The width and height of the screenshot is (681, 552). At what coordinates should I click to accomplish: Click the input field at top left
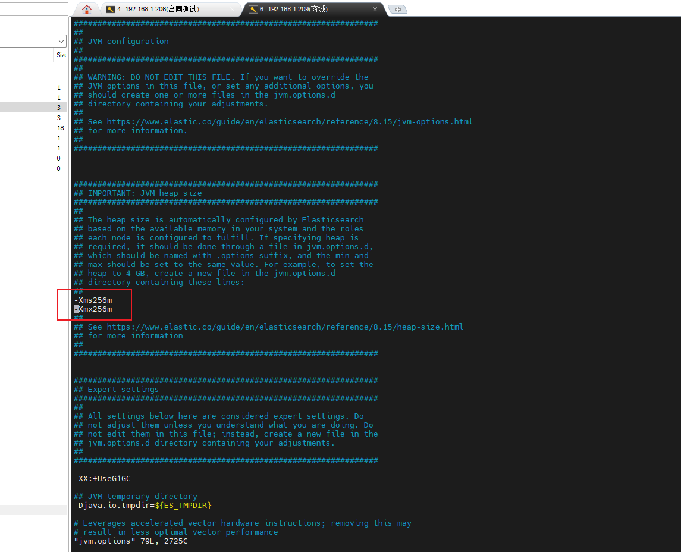(34, 9)
